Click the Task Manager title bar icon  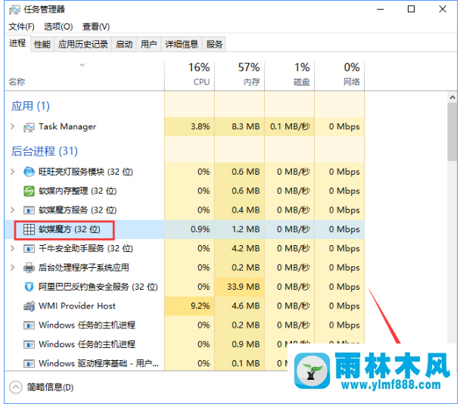point(14,10)
